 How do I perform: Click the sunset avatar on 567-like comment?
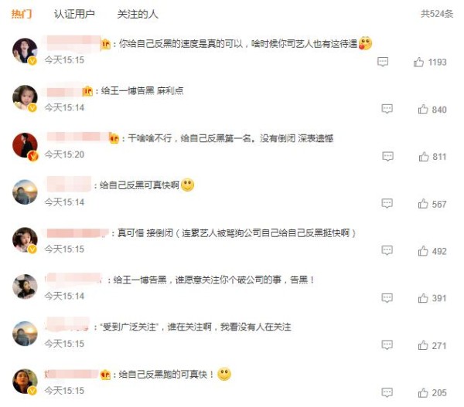click(25, 192)
